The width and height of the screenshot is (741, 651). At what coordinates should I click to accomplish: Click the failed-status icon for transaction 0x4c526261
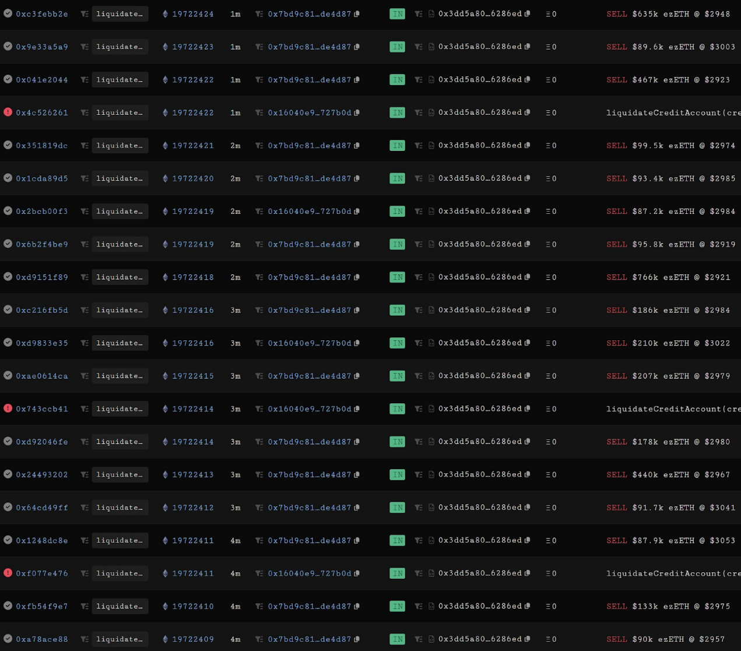point(8,112)
